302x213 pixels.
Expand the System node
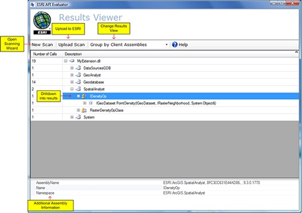coord(72,117)
